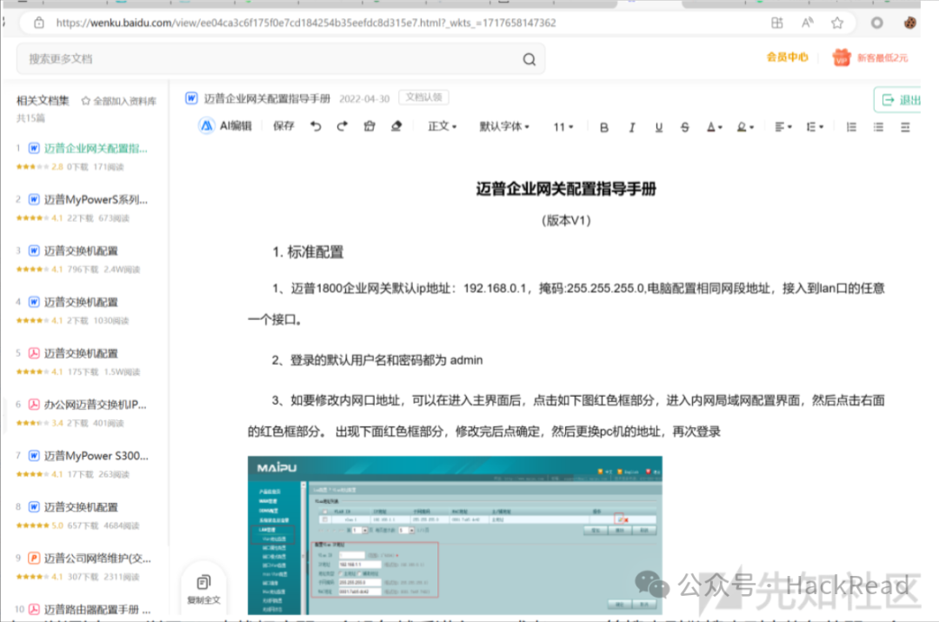The image size is (939, 622).
Task: Open related doc 办公网迈普交换机IP...
Action: 96,405
